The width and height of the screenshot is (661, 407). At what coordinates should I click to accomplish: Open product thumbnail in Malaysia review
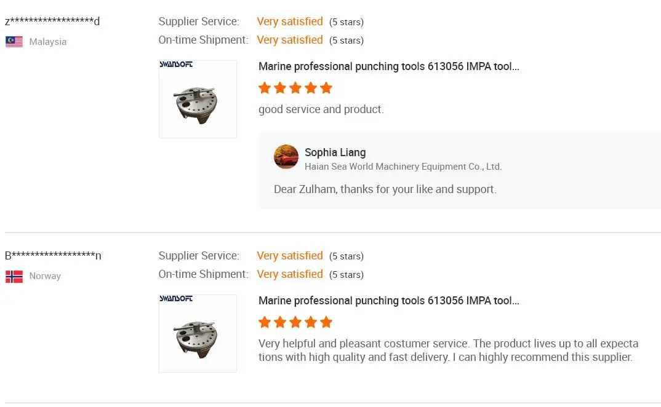point(198,99)
